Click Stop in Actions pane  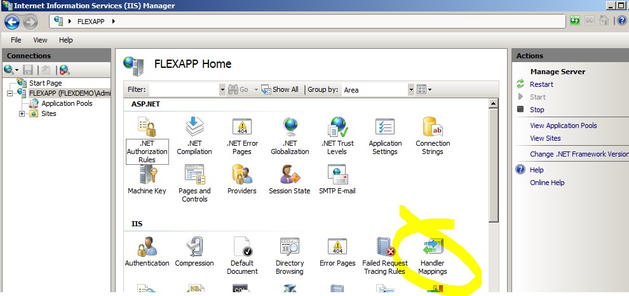pyautogui.click(x=537, y=110)
